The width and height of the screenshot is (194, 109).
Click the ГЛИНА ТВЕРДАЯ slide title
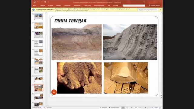tap(70, 21)
